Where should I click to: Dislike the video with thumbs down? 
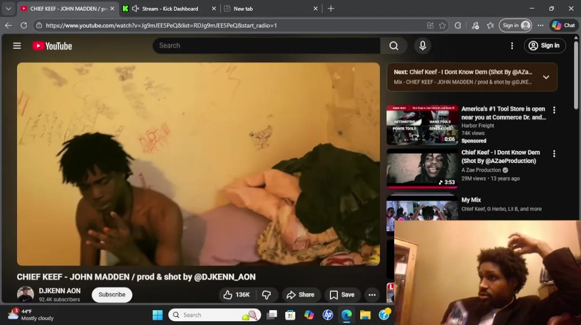[267, 295]
